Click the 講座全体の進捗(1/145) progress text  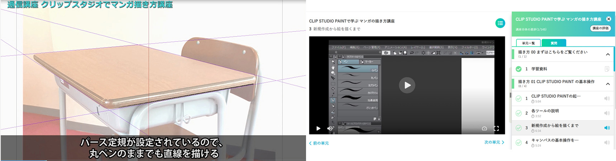(531, 29)
